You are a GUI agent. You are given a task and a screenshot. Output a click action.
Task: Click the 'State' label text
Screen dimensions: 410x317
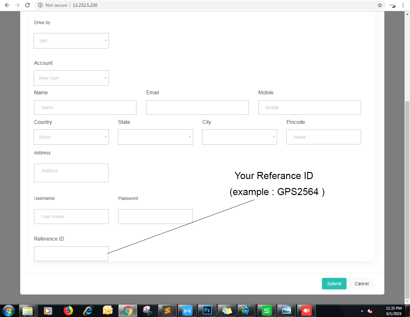pyautogui.click(x=124, y=122)
